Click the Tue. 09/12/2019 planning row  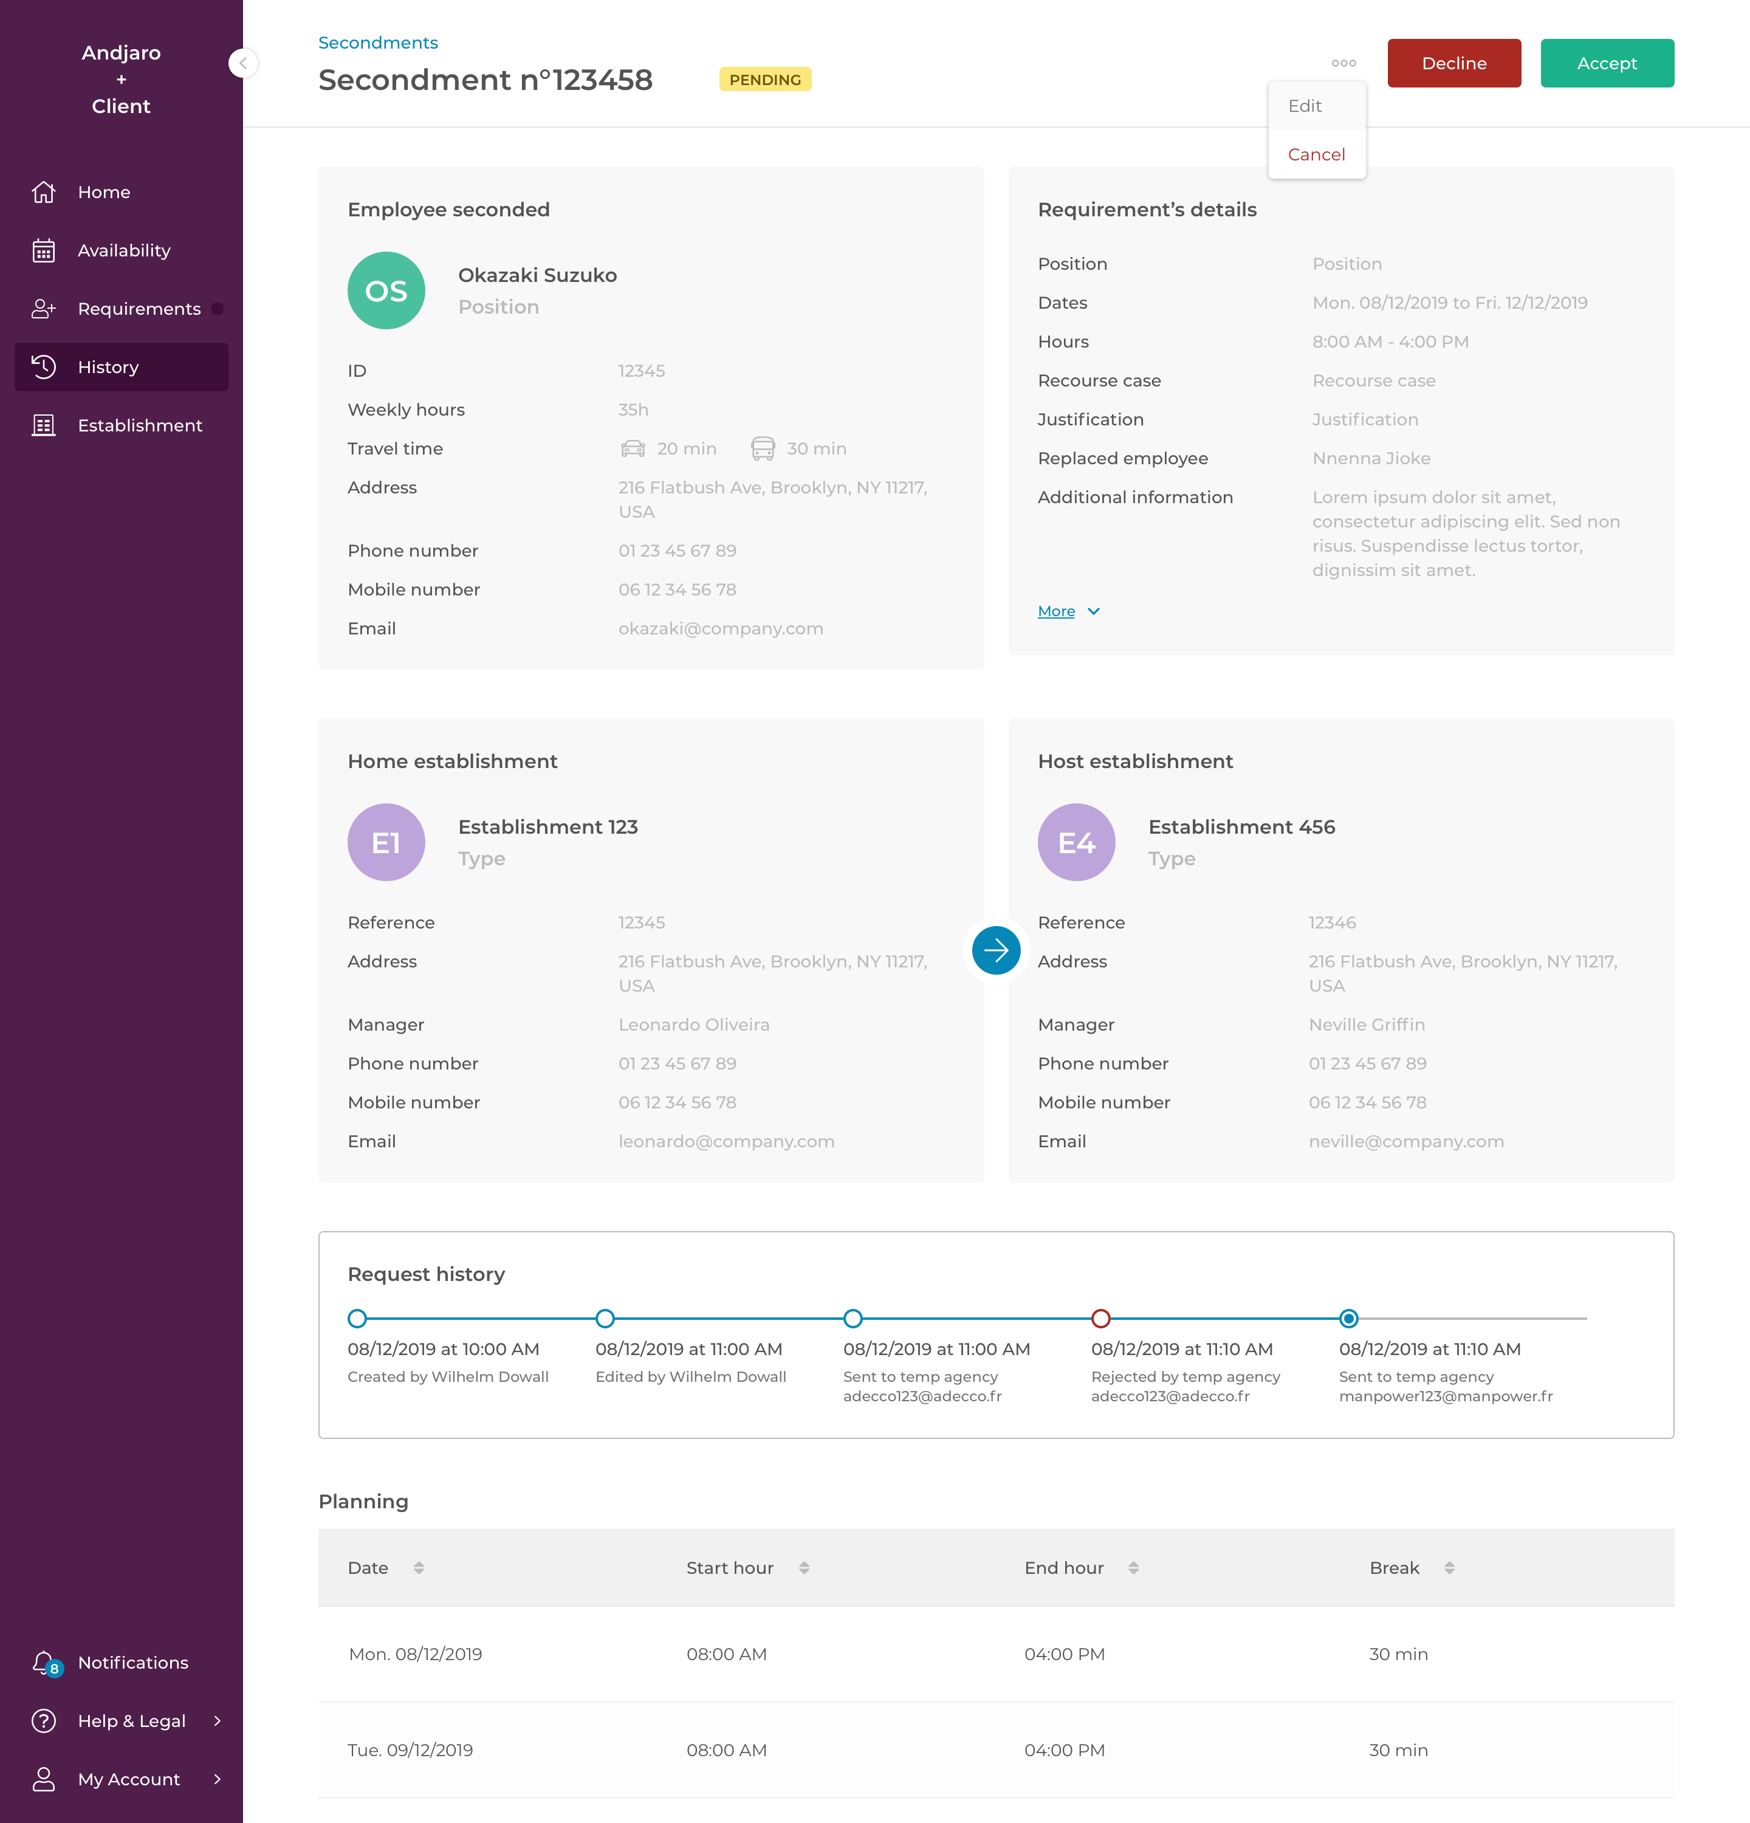click(x=996, y=1751)
